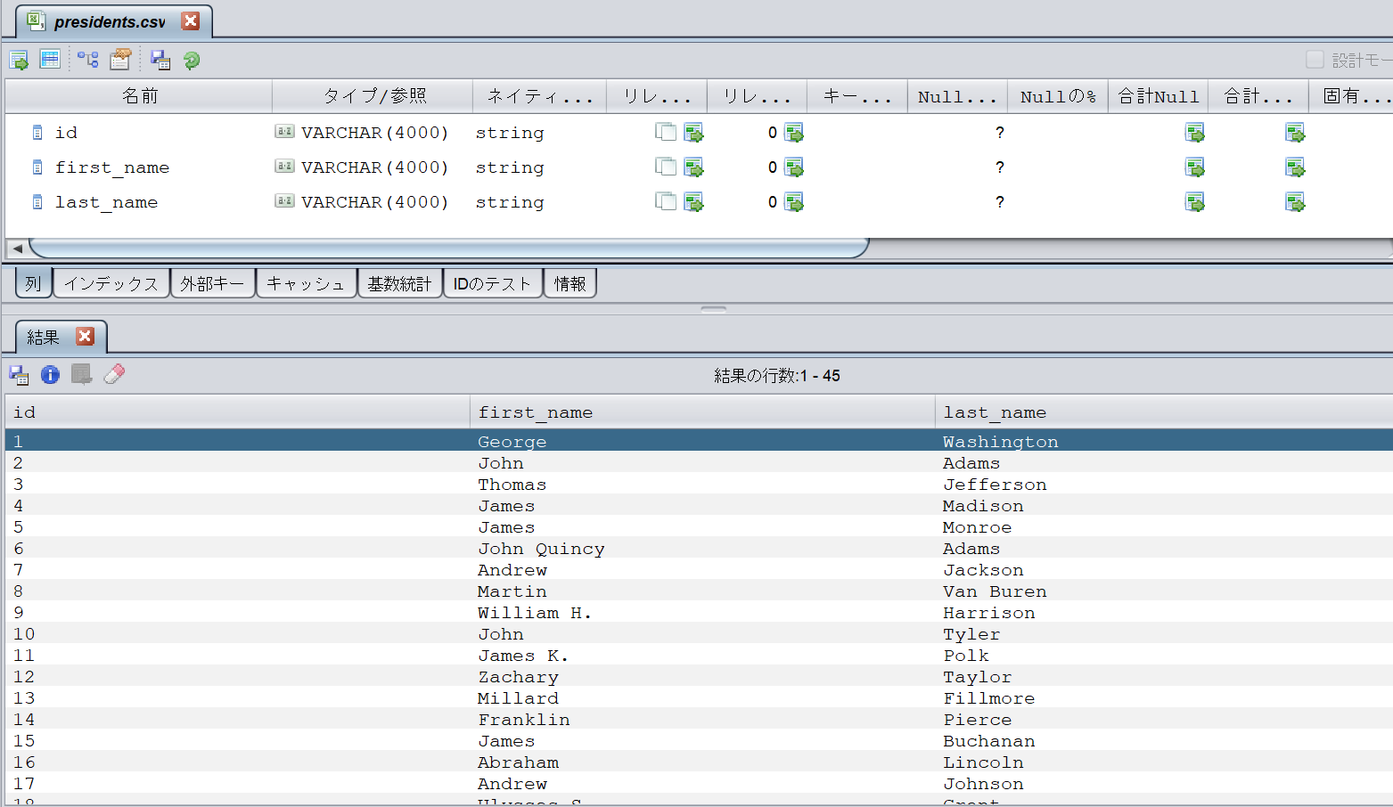Click the id header in results grid
This screenshot has width=1393, height=807.
coord(237,412)
